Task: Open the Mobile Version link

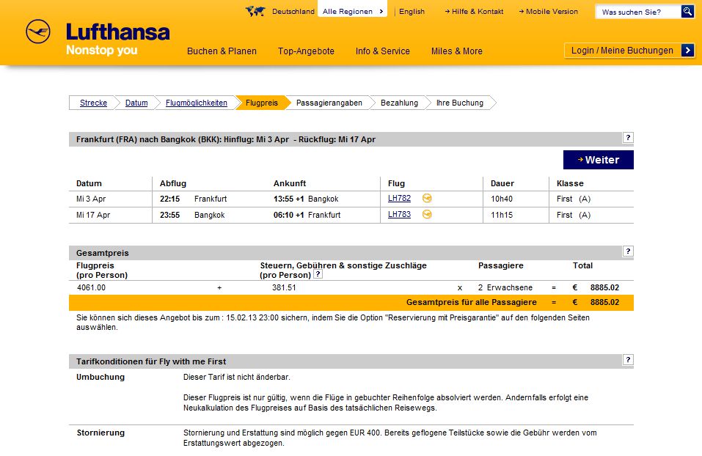Action: click(x=549, y=12)
